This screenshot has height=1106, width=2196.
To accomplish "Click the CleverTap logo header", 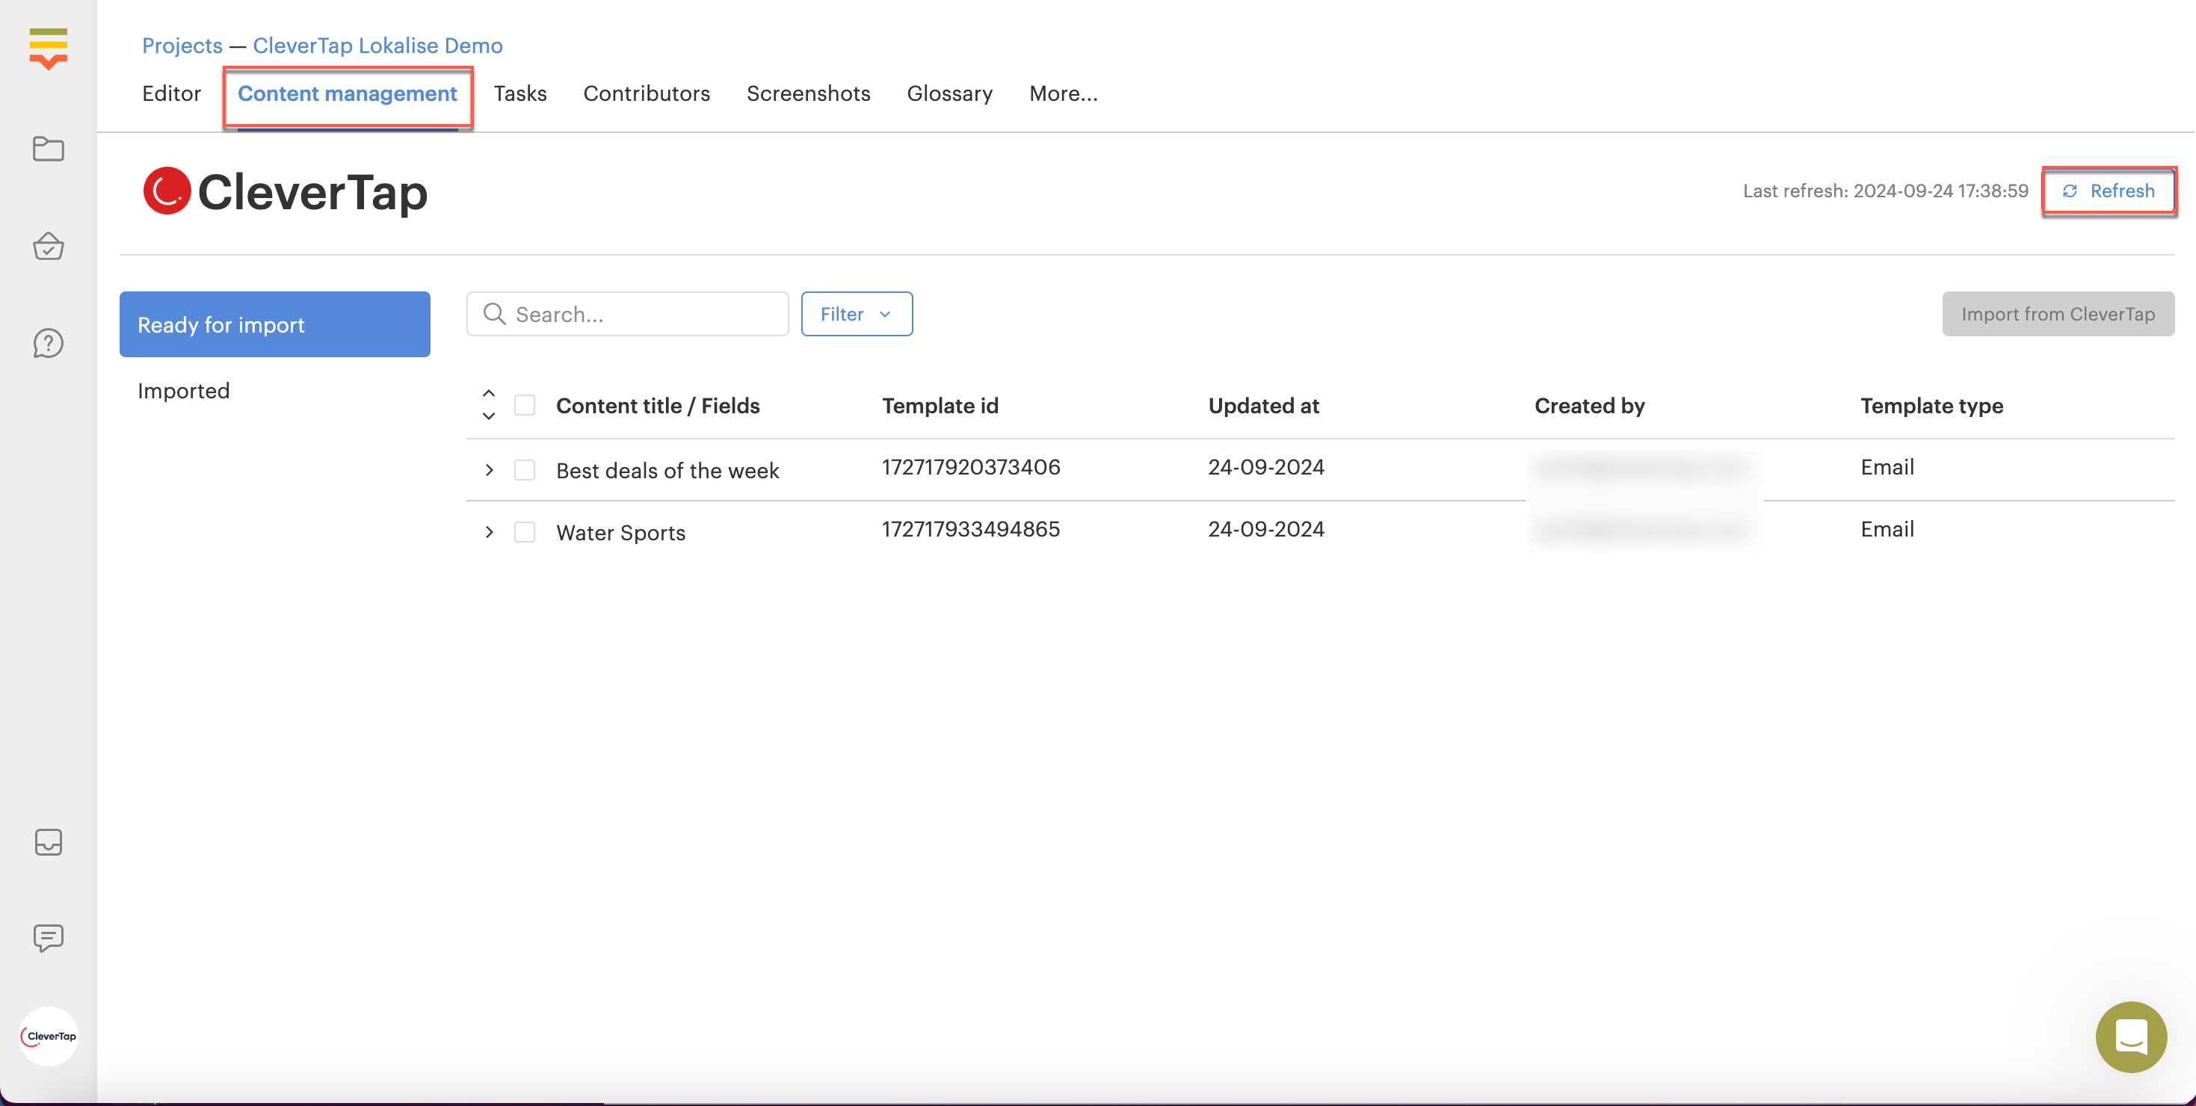I will 286,191.
